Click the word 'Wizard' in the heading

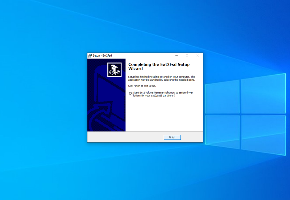(x=135, y=69)
